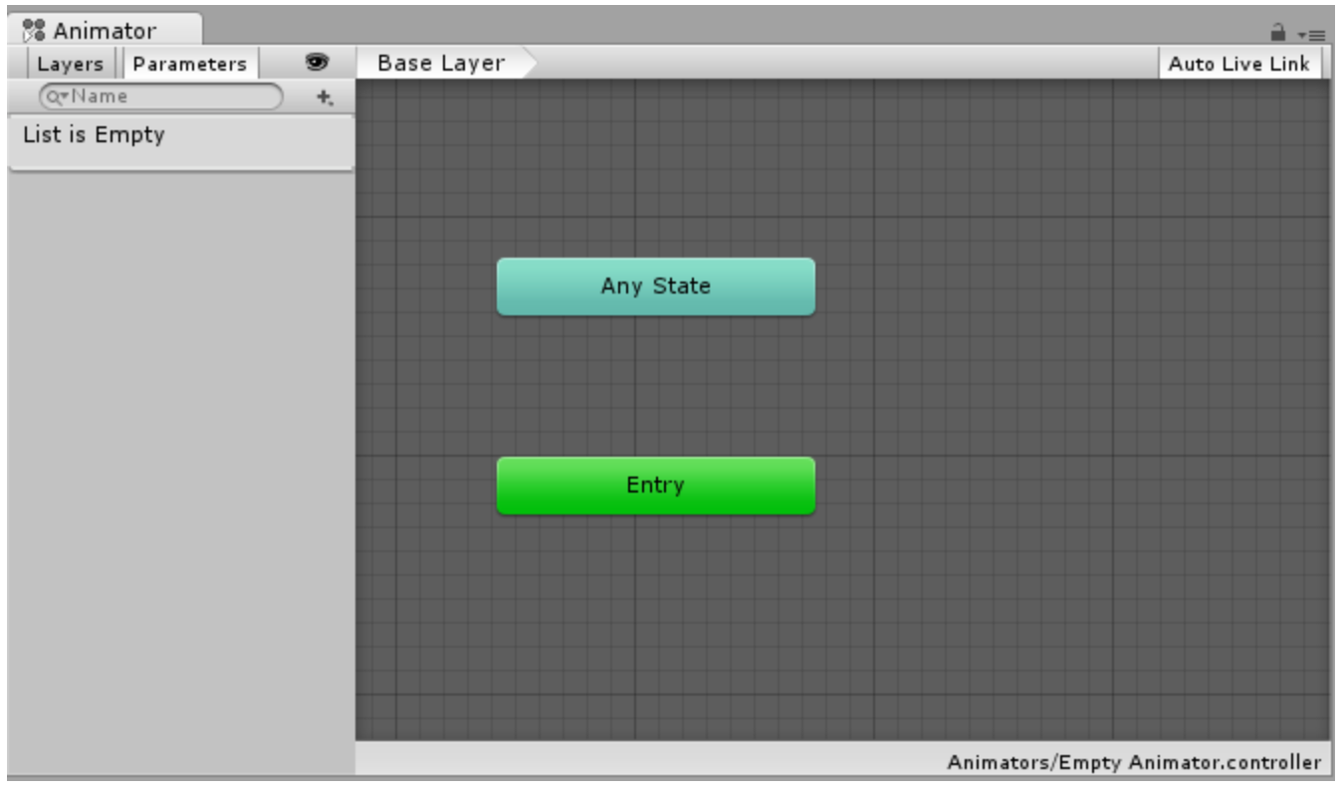The height and width of the screenshot is (791, 1343).
Task: Click the Name search field
Action: pos(160,97)
